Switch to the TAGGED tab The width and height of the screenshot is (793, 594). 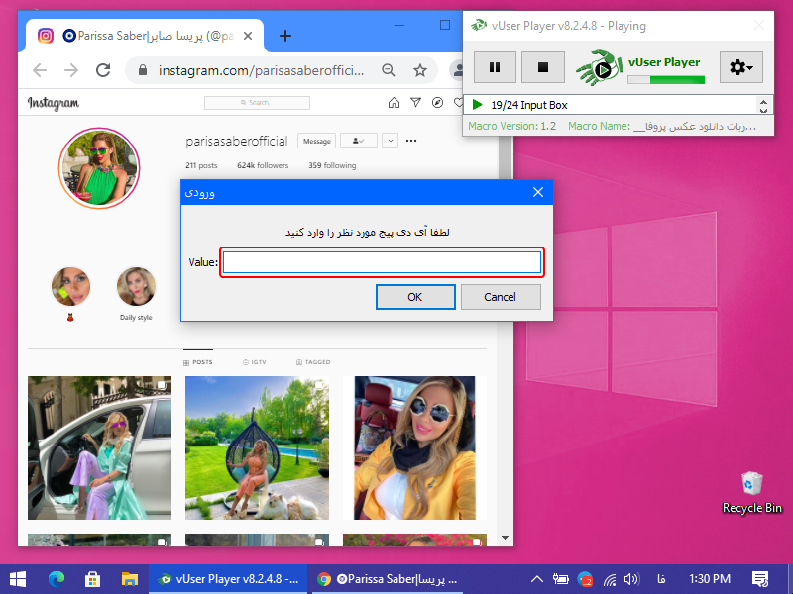pos(313,362)
